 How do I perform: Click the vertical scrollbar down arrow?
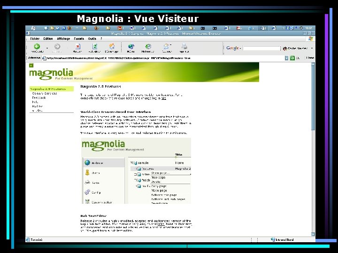[x=313, y=234]
